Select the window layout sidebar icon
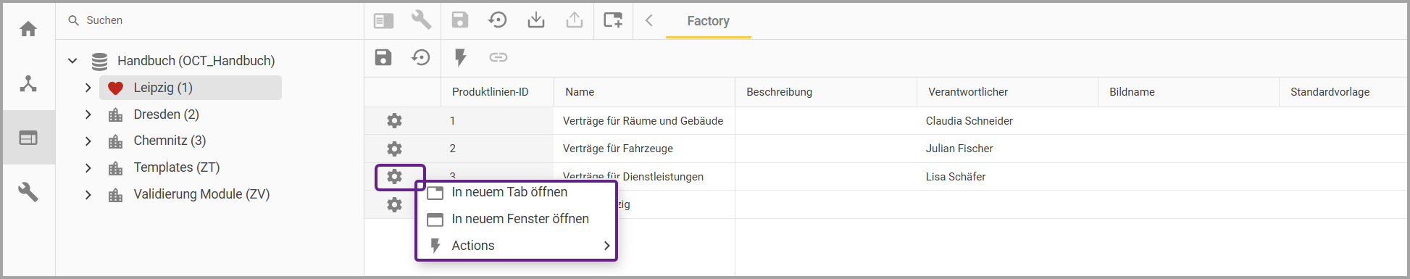The height and width of the screenshot is (279, 1410). 28,138
